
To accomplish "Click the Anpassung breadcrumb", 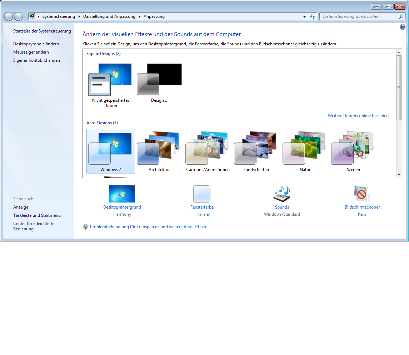I will tap(154, 16).
